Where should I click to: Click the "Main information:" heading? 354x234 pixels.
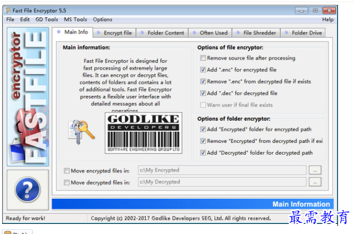point(86,47)
